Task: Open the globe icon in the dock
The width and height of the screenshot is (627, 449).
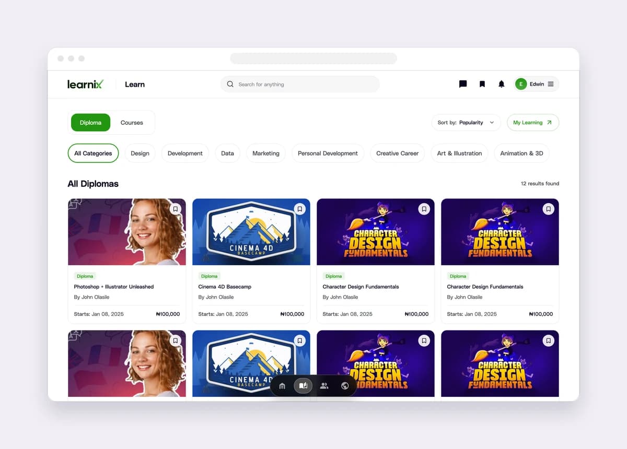Action: click(345, 386)
